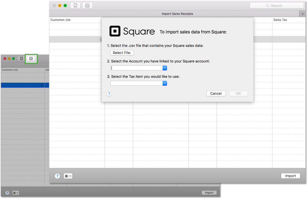Click the Square import icon in back window toolbar
This screenshot has height=199, width=308.
(31, 59)
